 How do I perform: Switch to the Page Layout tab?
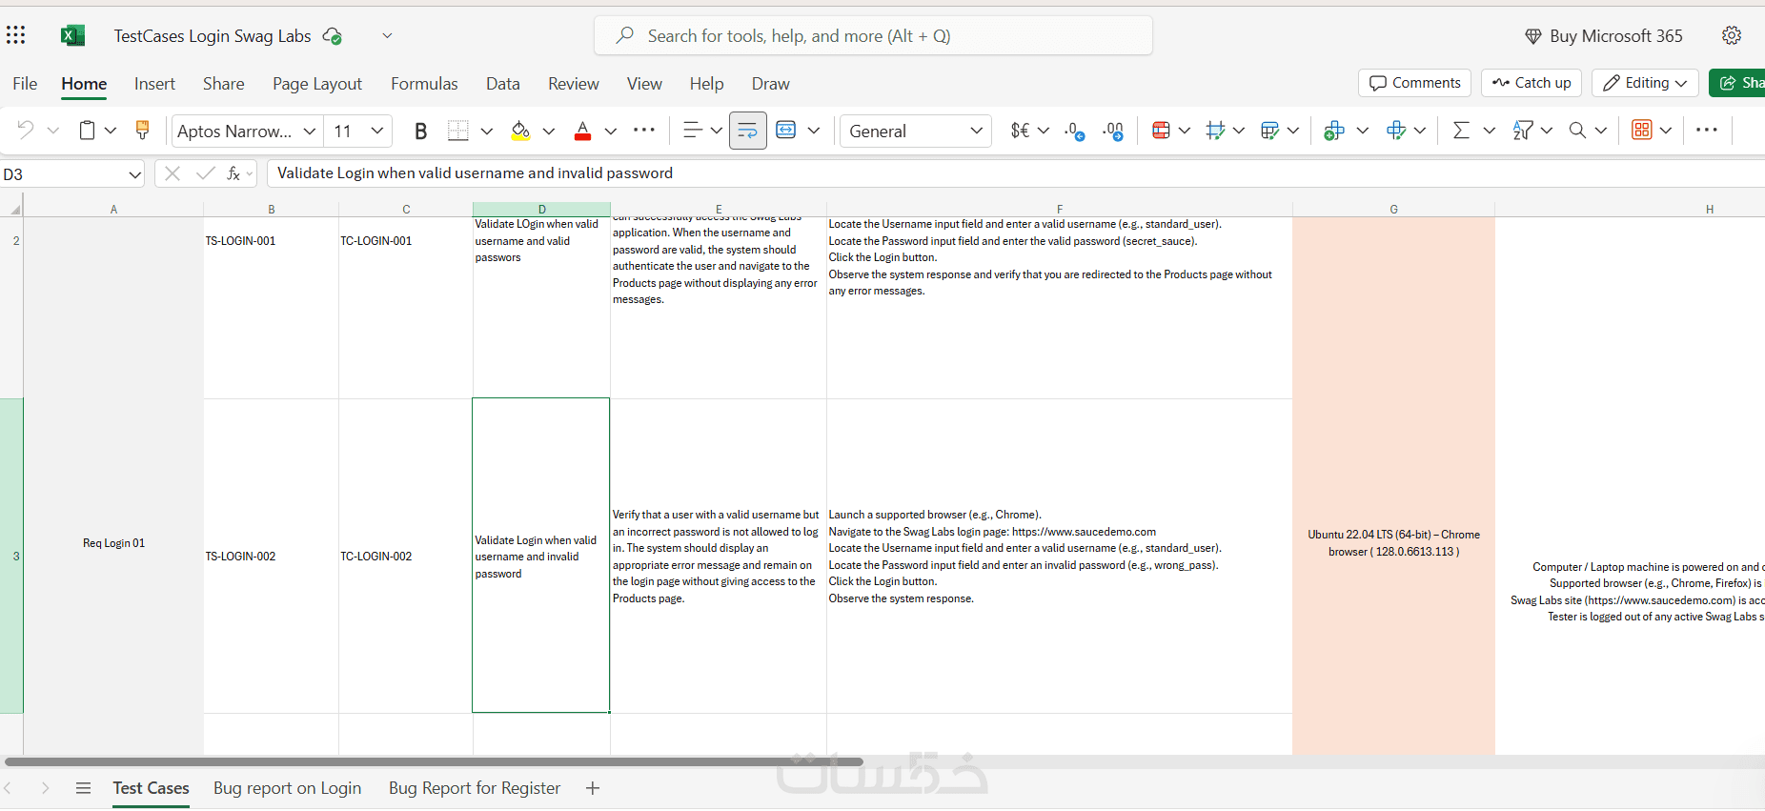click(317, 84)
